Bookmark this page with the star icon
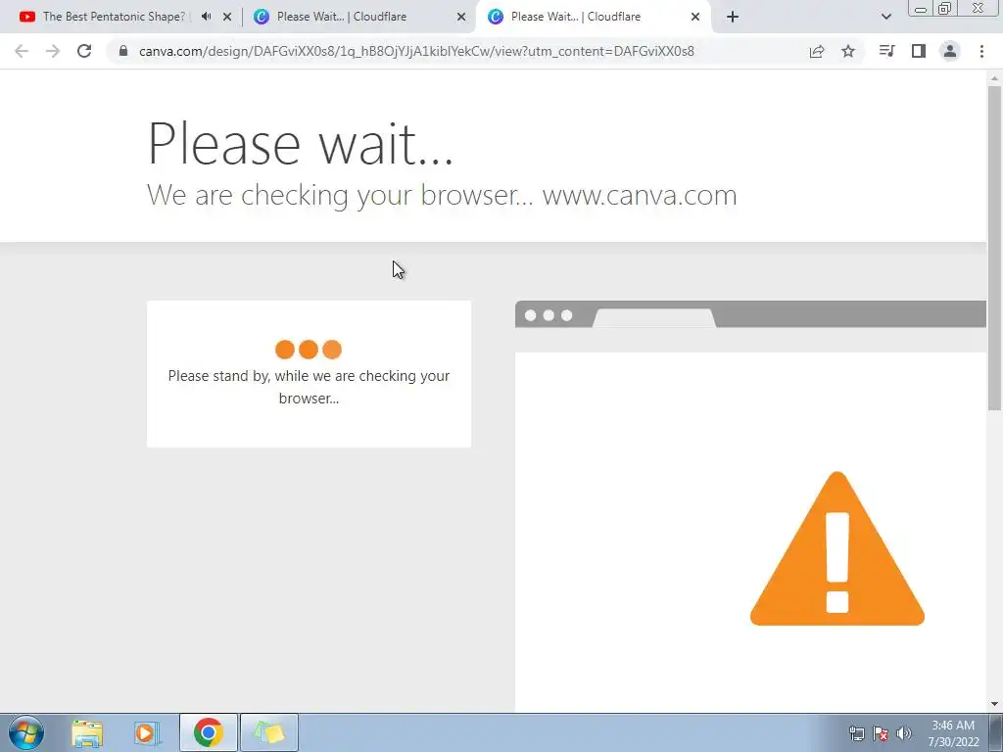The width and height of the screenshot is (1003, 752). click(x=848, y=51)
